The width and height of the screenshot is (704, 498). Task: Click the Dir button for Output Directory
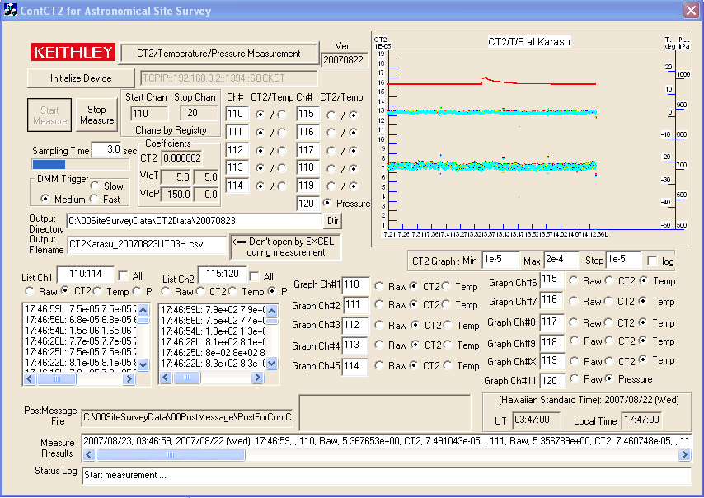(333, 220)
